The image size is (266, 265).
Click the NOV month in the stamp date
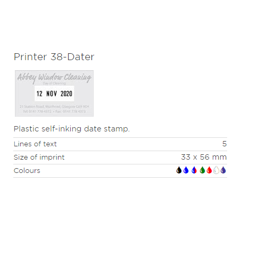point(52,94)
